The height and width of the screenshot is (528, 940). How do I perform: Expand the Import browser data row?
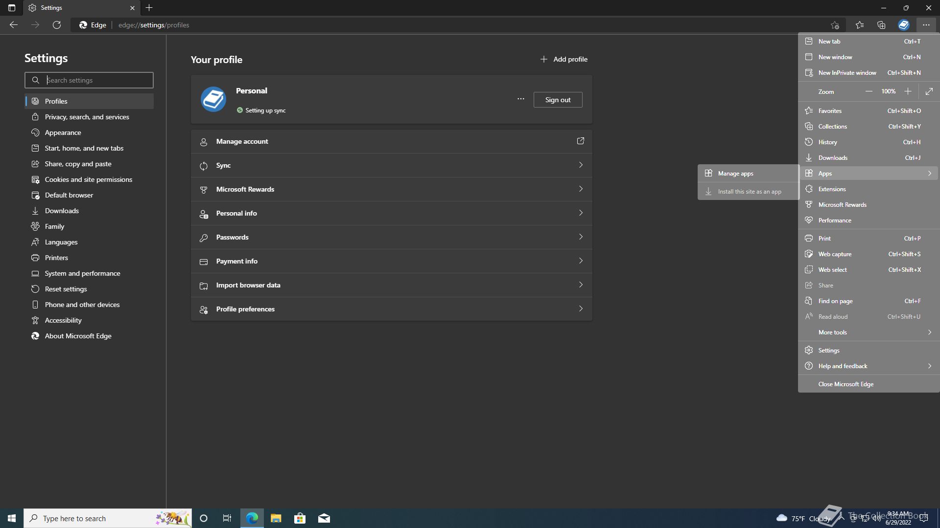pyautogui.click(x=392, y=285)
